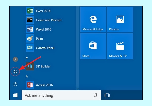This screenshot has height=106, width=152.
Task: Launch 3D Builder app icon
Action: [30, 66]
